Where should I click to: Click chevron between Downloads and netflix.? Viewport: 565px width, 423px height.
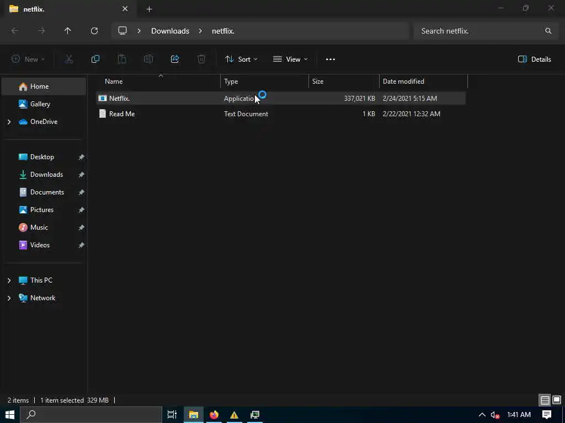click(200, 31)
